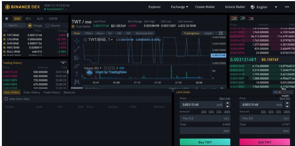Favorite the SHR/BNB pair star
The height and width of the screenshot is (146, 295).
click(4, 43)
